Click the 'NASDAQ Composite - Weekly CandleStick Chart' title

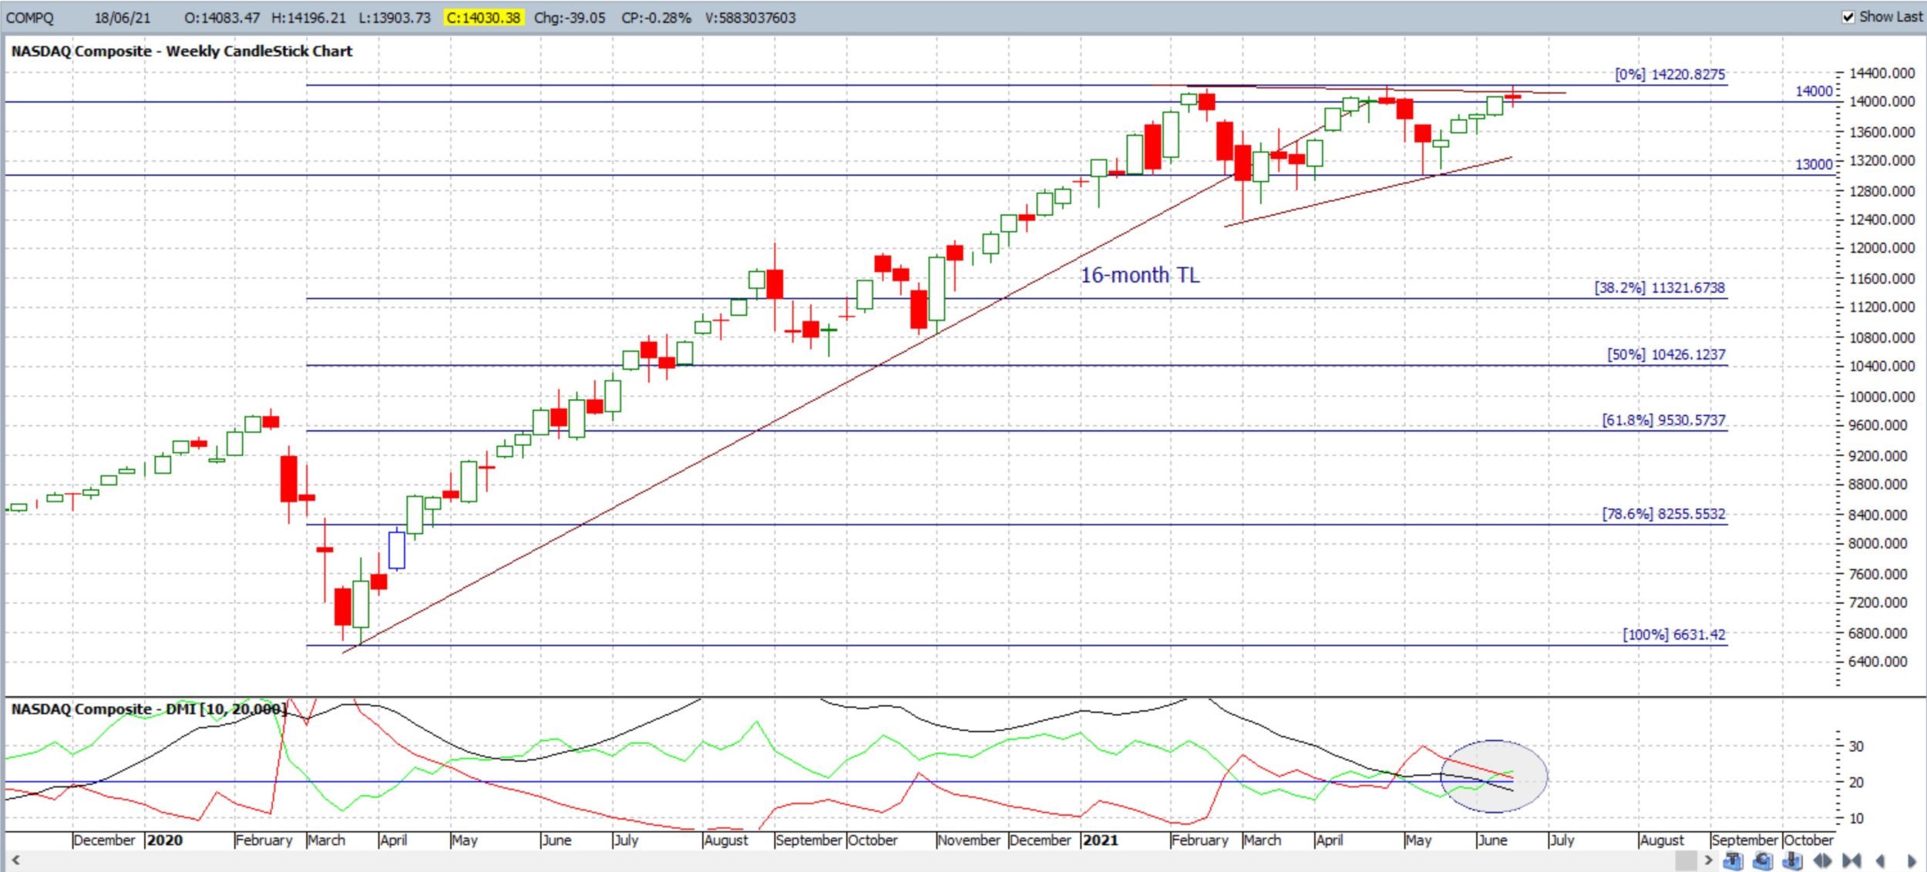(181, 51)
